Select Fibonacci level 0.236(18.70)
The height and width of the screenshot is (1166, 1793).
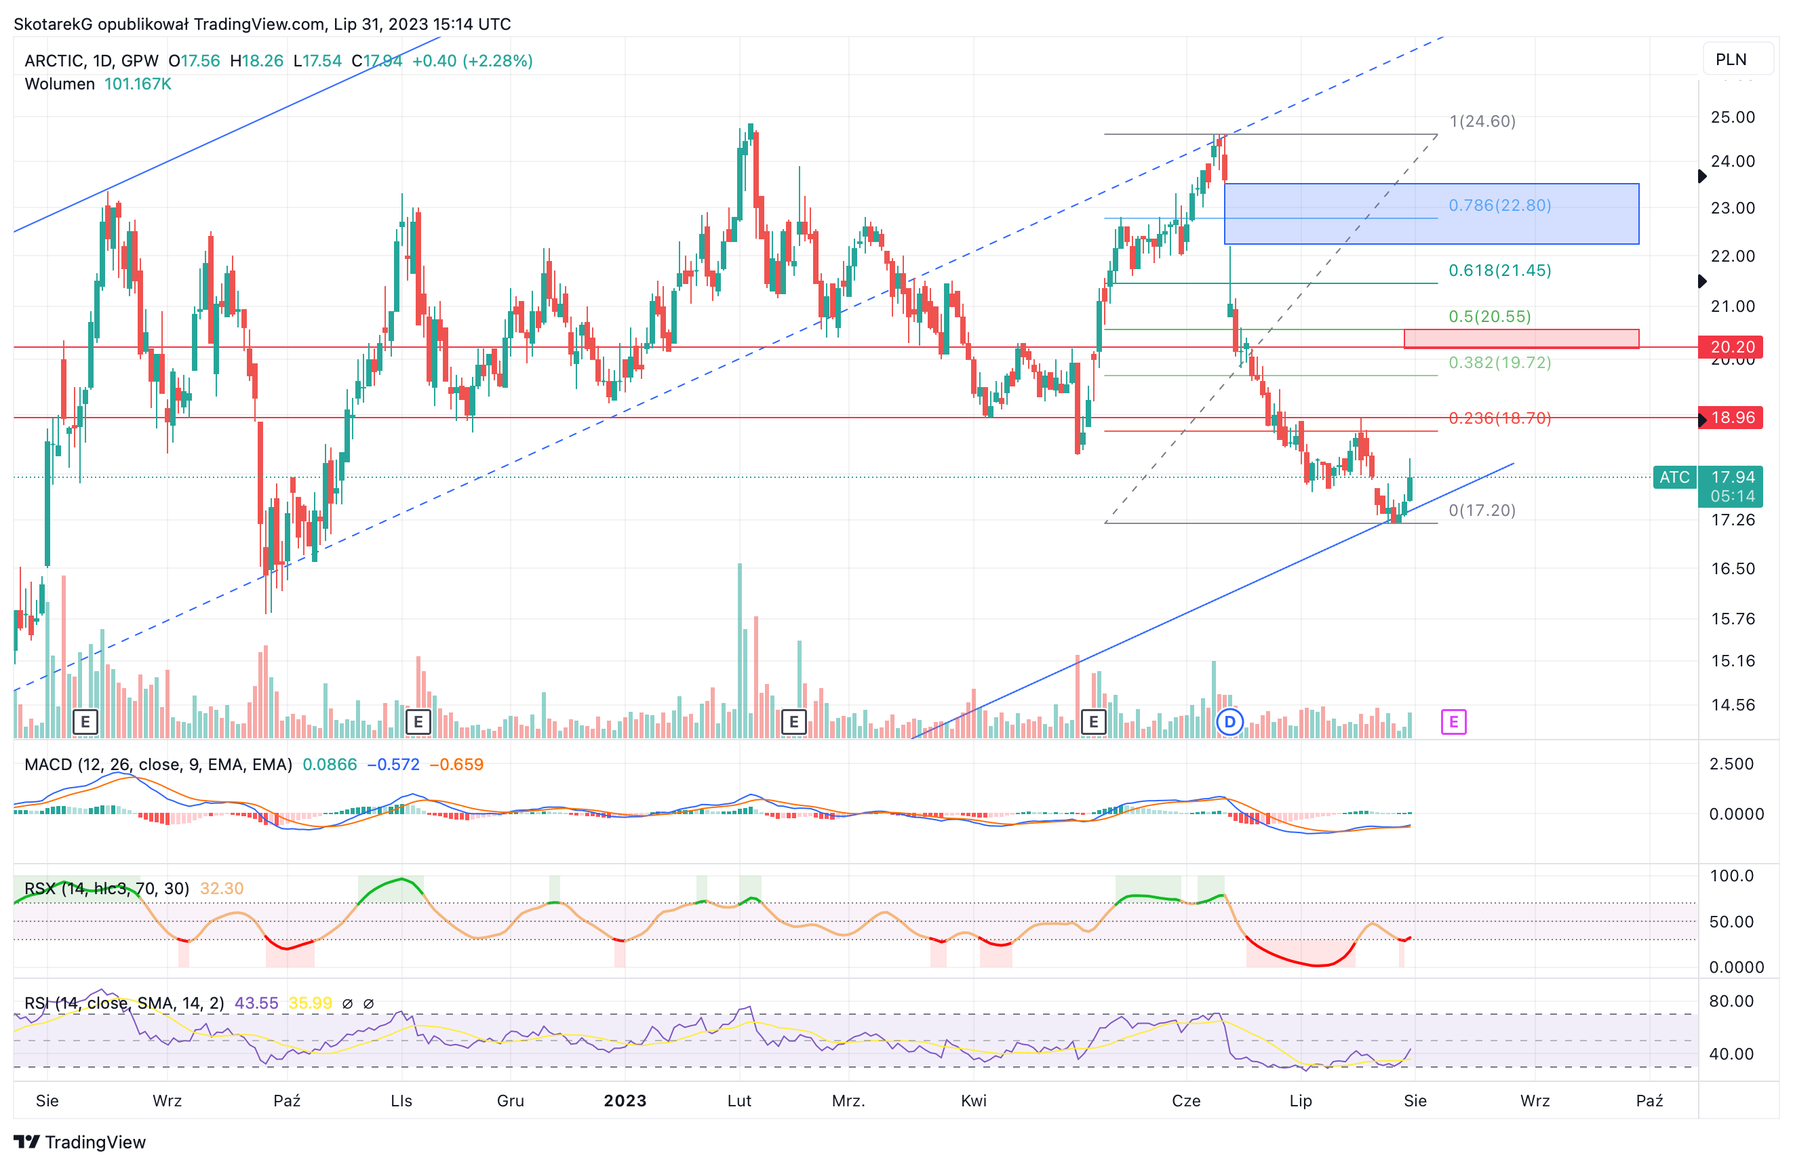click(1499, 418)
